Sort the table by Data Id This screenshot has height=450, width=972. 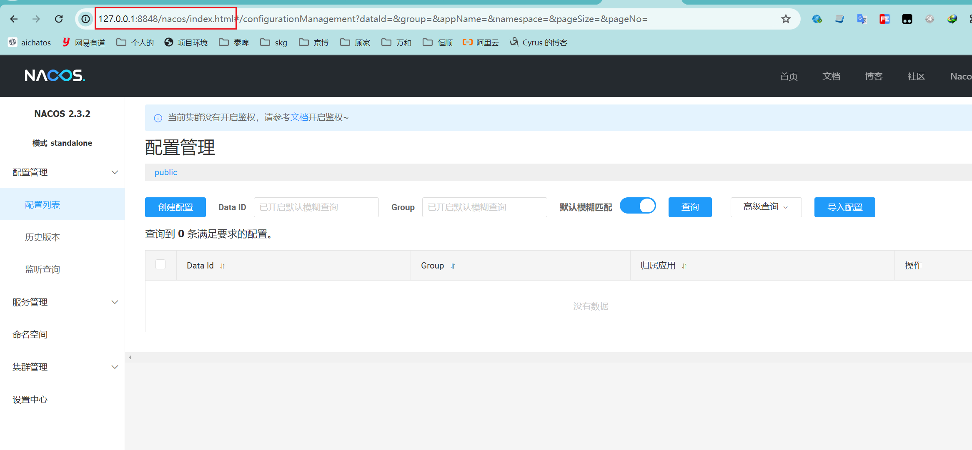[x=223, y=266]
